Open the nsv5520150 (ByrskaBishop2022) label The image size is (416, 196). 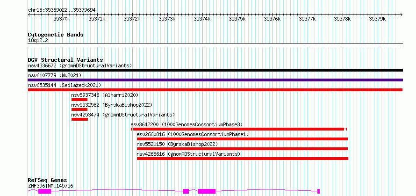(x=177, y=144)
